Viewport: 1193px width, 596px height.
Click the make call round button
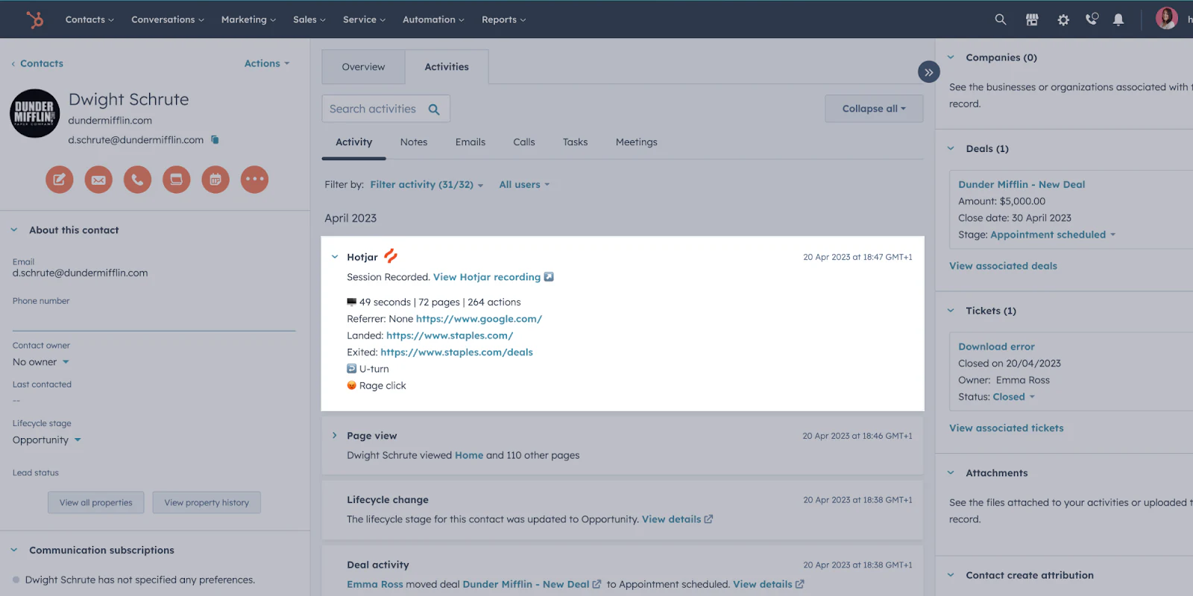[137, 180]
